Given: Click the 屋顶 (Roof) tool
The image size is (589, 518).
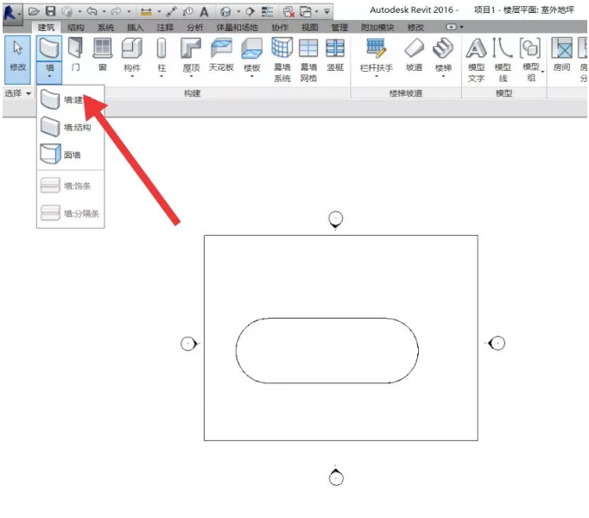Looking at the screenshot, I should point(191,54).
